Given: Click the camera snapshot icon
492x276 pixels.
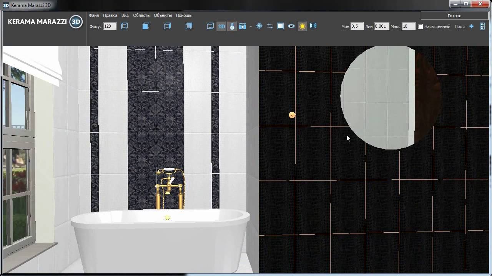Looking at the screenshot, I should pyautogui.click(x=243, y=26).
